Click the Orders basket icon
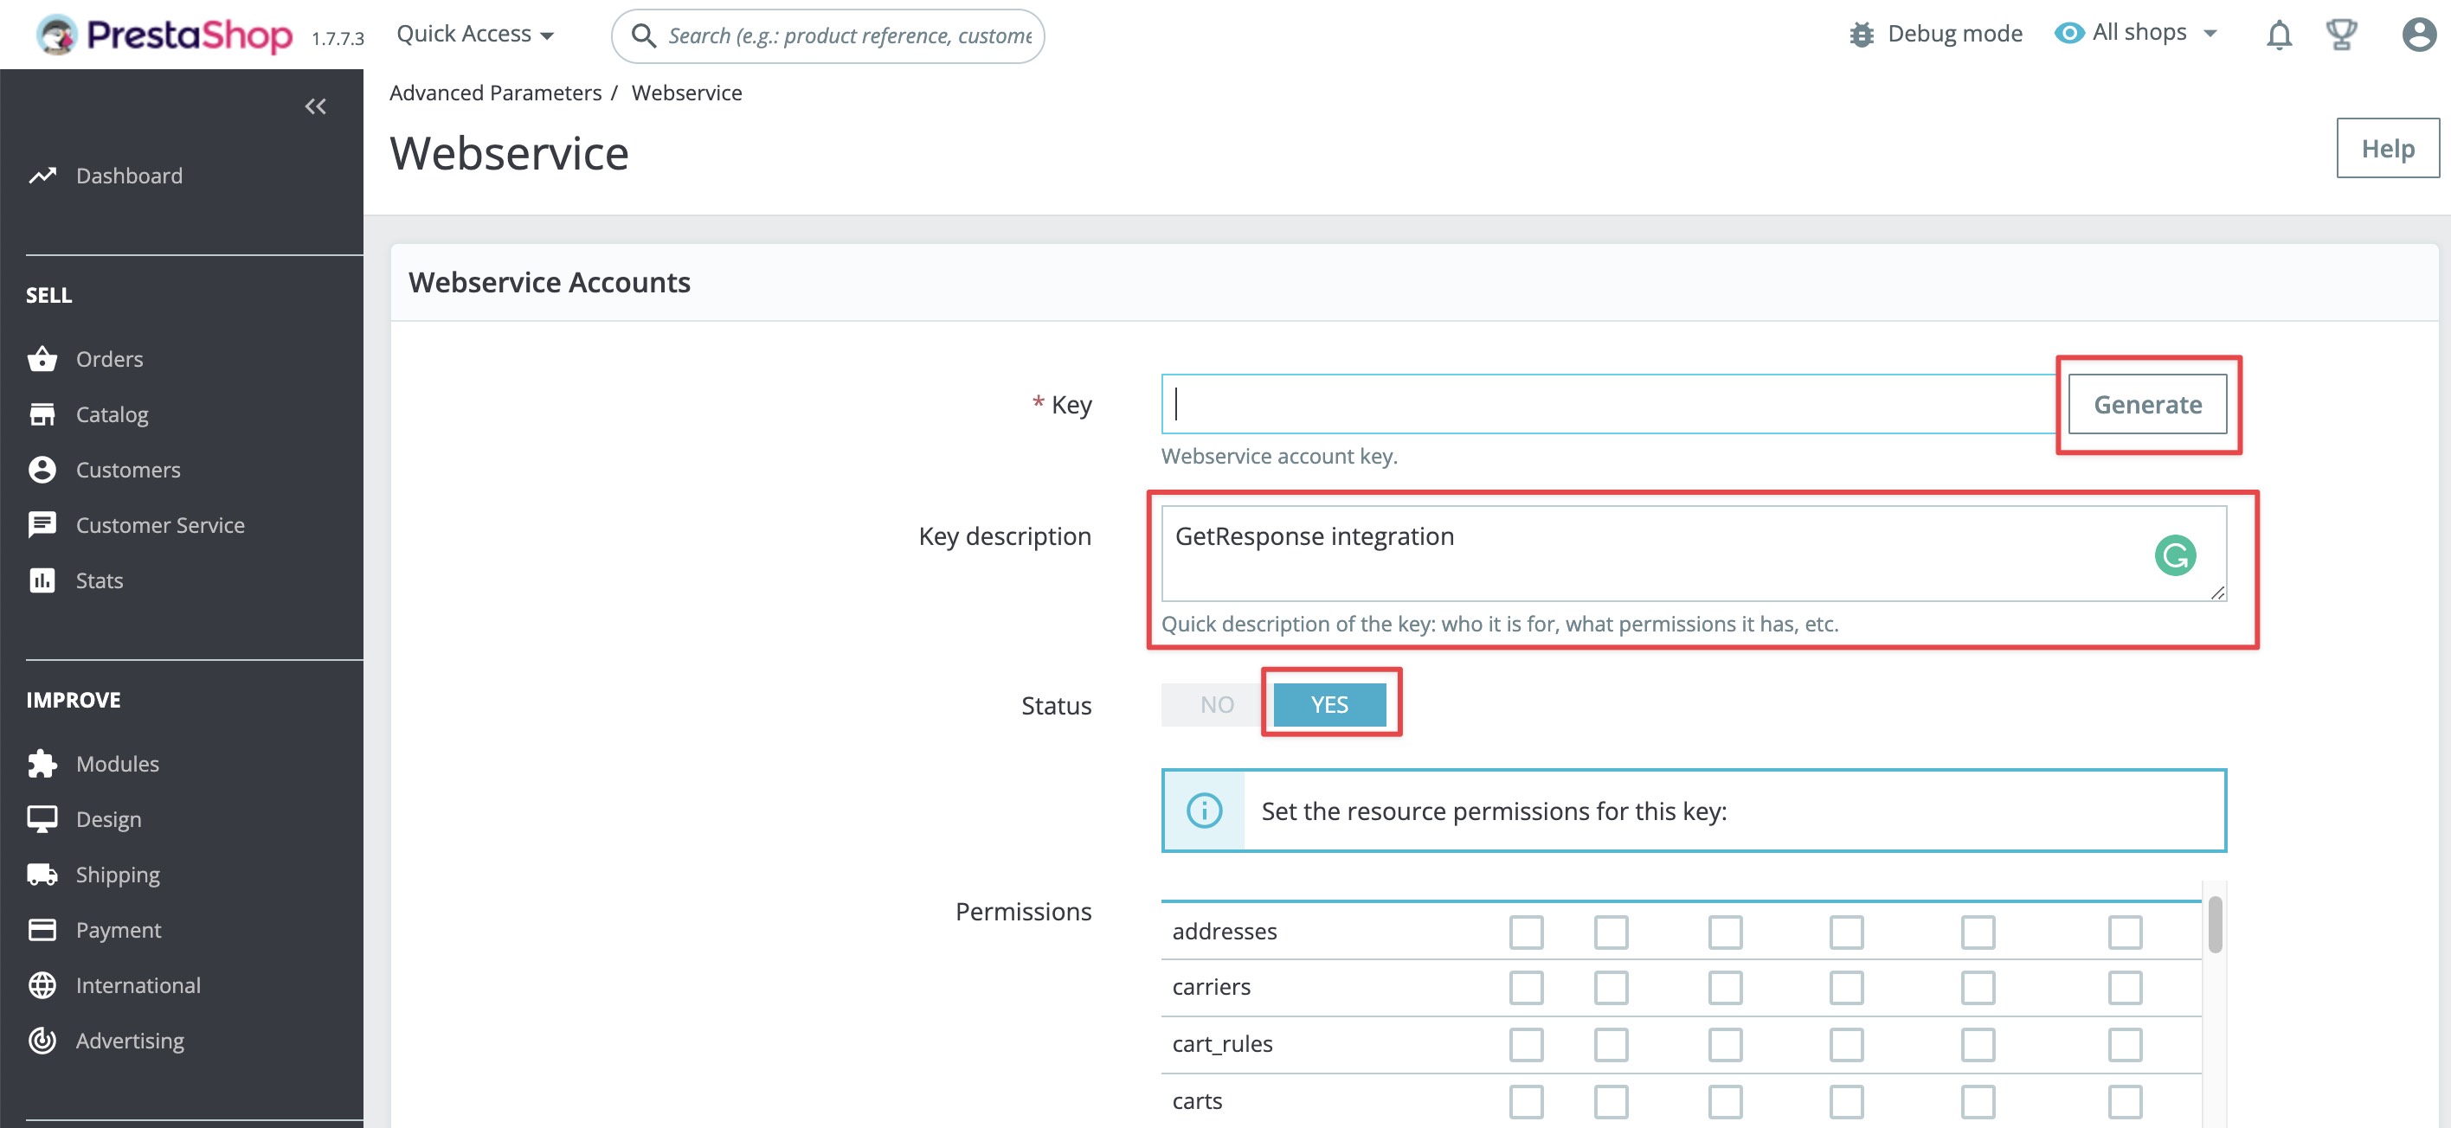The width and height of the screenshot is (2451, 1128). (x=42, y=359)
